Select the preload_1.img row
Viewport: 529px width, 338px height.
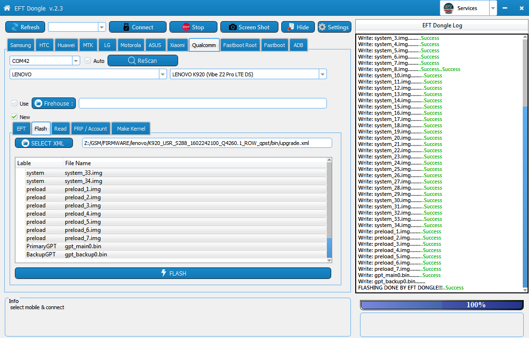coord(176,189)
